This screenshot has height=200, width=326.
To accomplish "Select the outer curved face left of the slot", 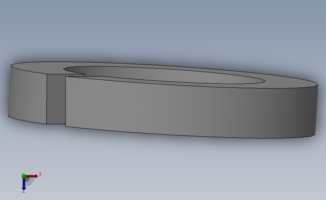I will (27, 95).
